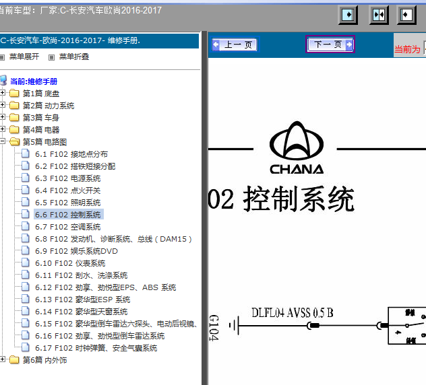Click the C-长安汽车-欧尚-2016-2017- 维修手册 header
This screenshot has width=426, height=385.
(x=70, y=40)
